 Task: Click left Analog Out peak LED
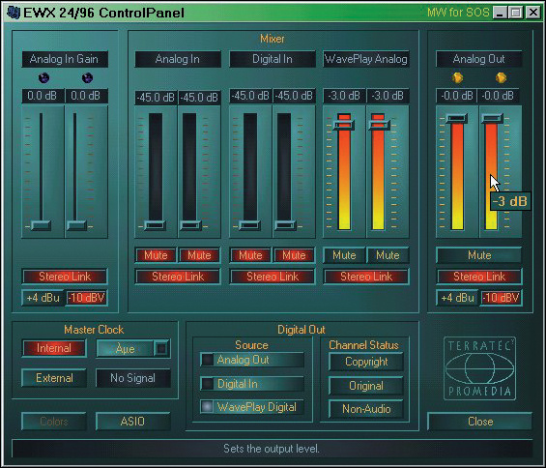click(457, 77)
